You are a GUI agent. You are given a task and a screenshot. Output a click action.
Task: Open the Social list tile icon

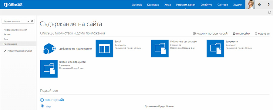click(x=104, y=48)
